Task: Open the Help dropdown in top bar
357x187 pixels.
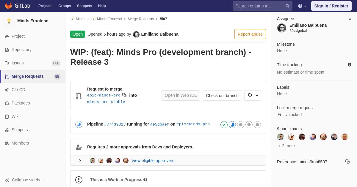Action: coord(302,6)
